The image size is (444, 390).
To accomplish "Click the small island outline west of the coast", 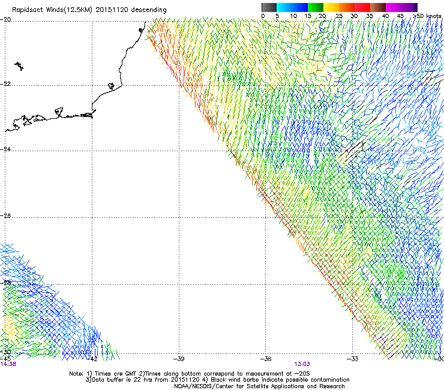I will pos(19,66).
